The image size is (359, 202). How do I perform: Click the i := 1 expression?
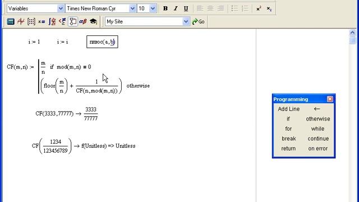click(34, 42)
